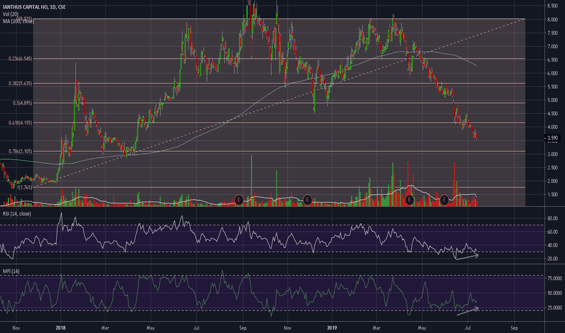The height and width of the screenshot is (333, 565).
Task: Click the earnings marker after November 2018
Action: (x=307, y=199)
